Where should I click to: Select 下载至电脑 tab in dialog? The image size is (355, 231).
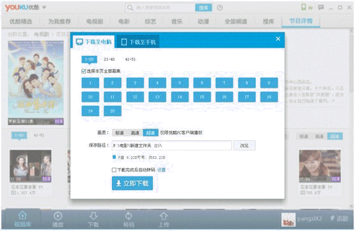[94, 42]
